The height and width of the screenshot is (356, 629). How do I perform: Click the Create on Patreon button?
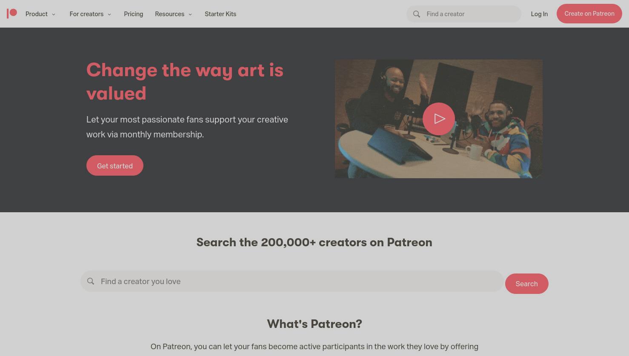coord(589,14)
